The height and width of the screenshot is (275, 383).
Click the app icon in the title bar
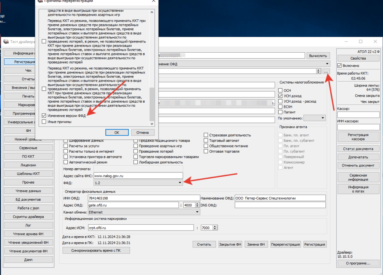pyautogui.click(x=6, y=41)
